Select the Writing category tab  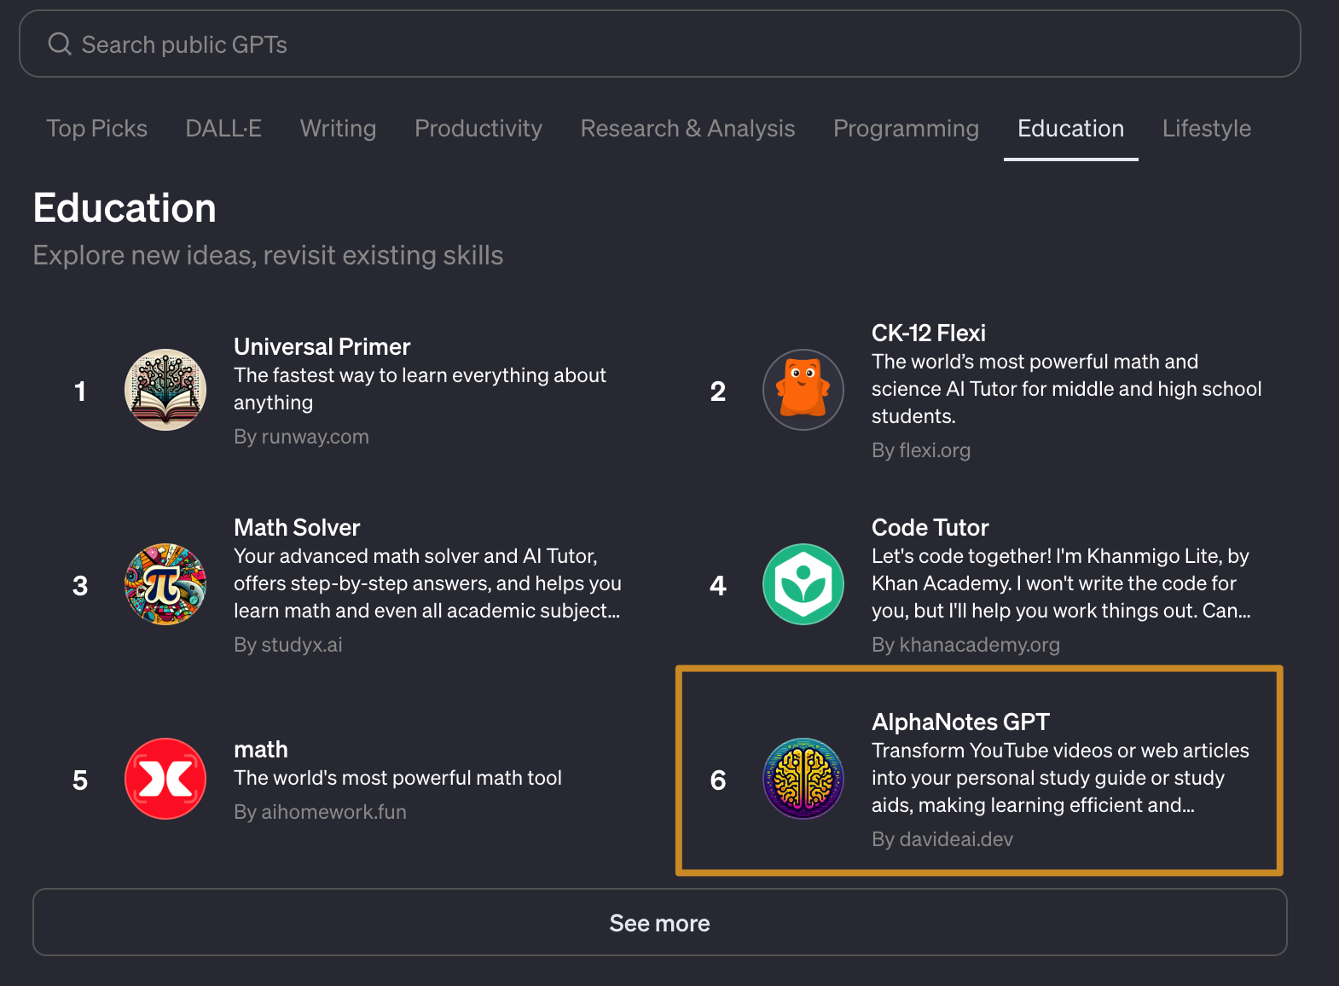point(338,128)
